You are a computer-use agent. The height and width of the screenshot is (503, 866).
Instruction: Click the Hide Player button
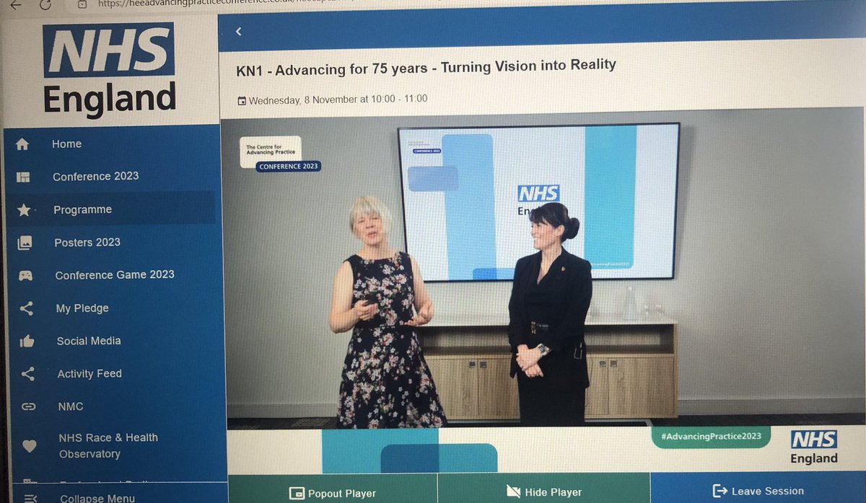tap(543, 488)
